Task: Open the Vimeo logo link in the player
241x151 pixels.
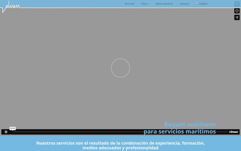Action: 234,132
